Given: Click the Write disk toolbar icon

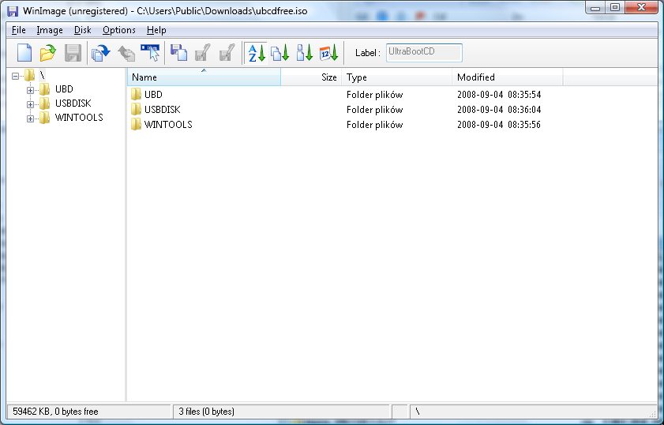Looking at the screenshot, I should click(x=126, y=53).
